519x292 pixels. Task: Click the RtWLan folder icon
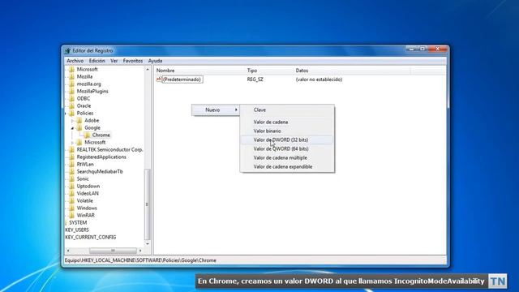coord(71,164)
